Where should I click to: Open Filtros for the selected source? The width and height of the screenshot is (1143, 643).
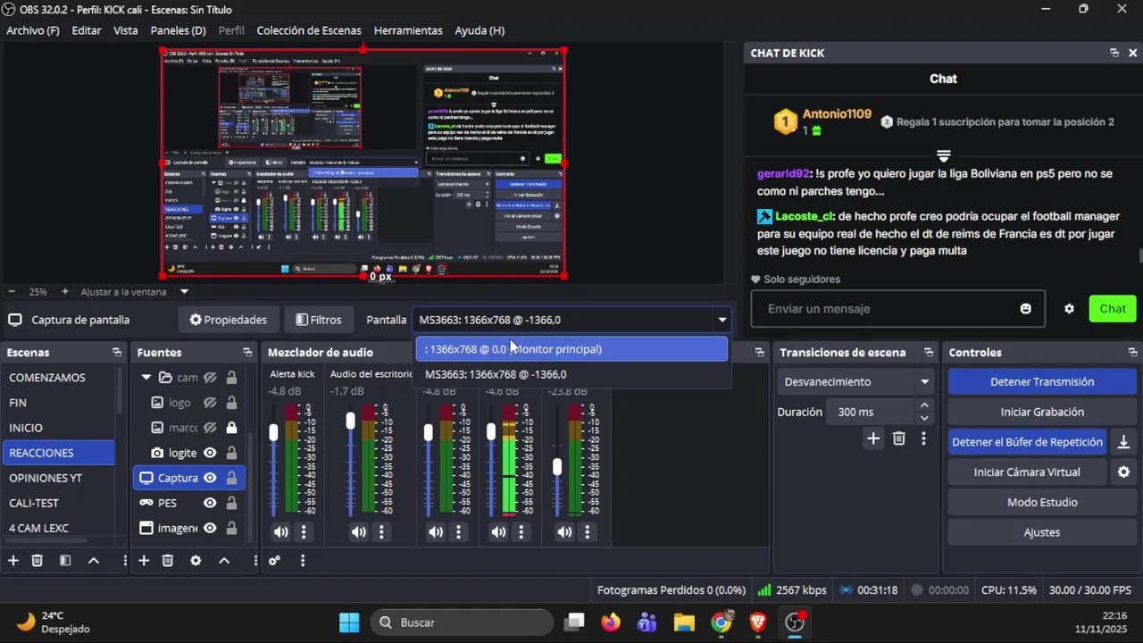point(319,320)
